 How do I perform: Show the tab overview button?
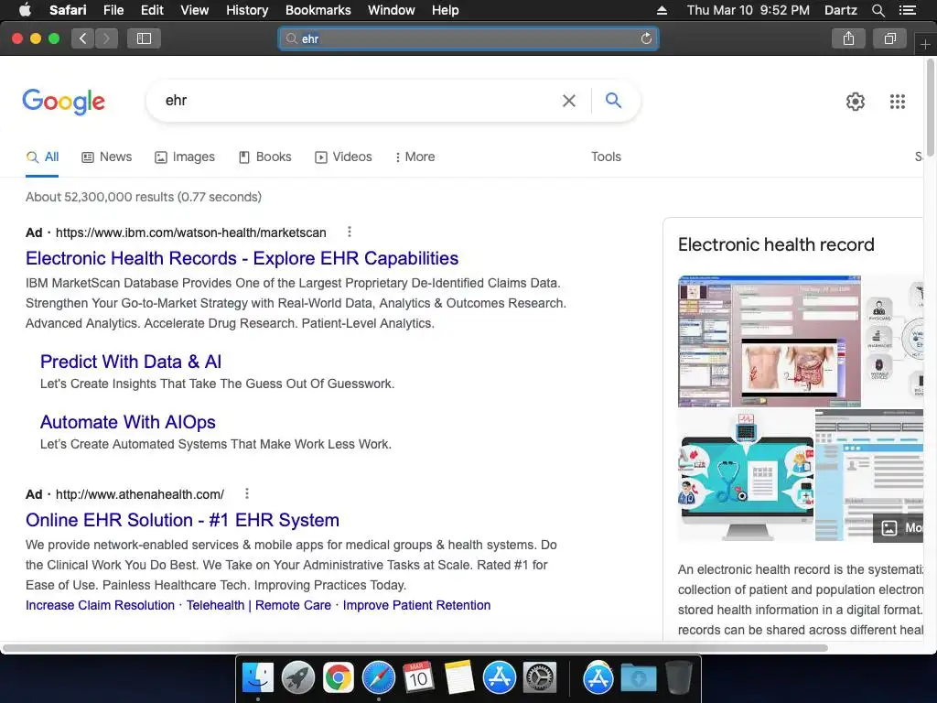(889, 38)
